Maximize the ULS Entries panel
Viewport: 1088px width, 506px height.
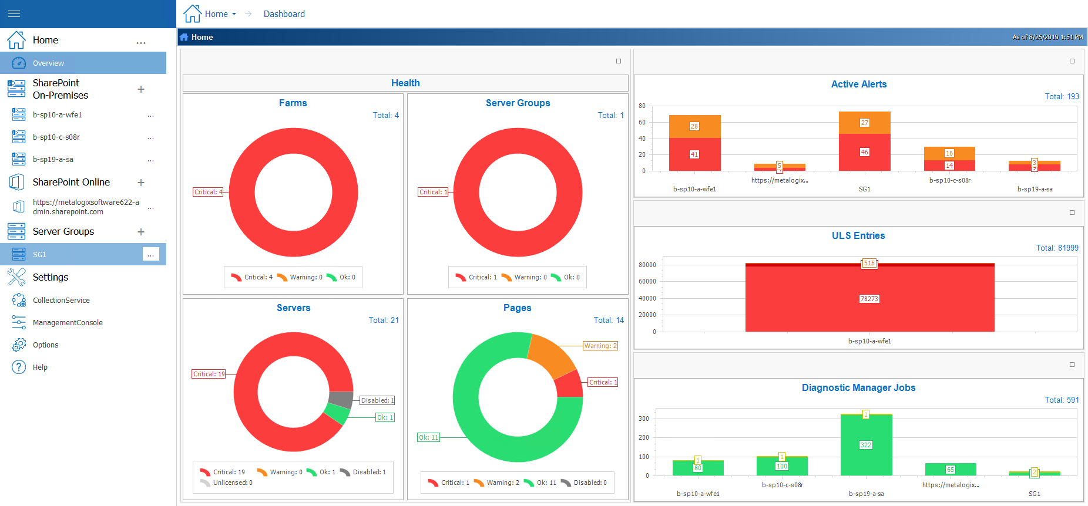tap(1072, 212)
